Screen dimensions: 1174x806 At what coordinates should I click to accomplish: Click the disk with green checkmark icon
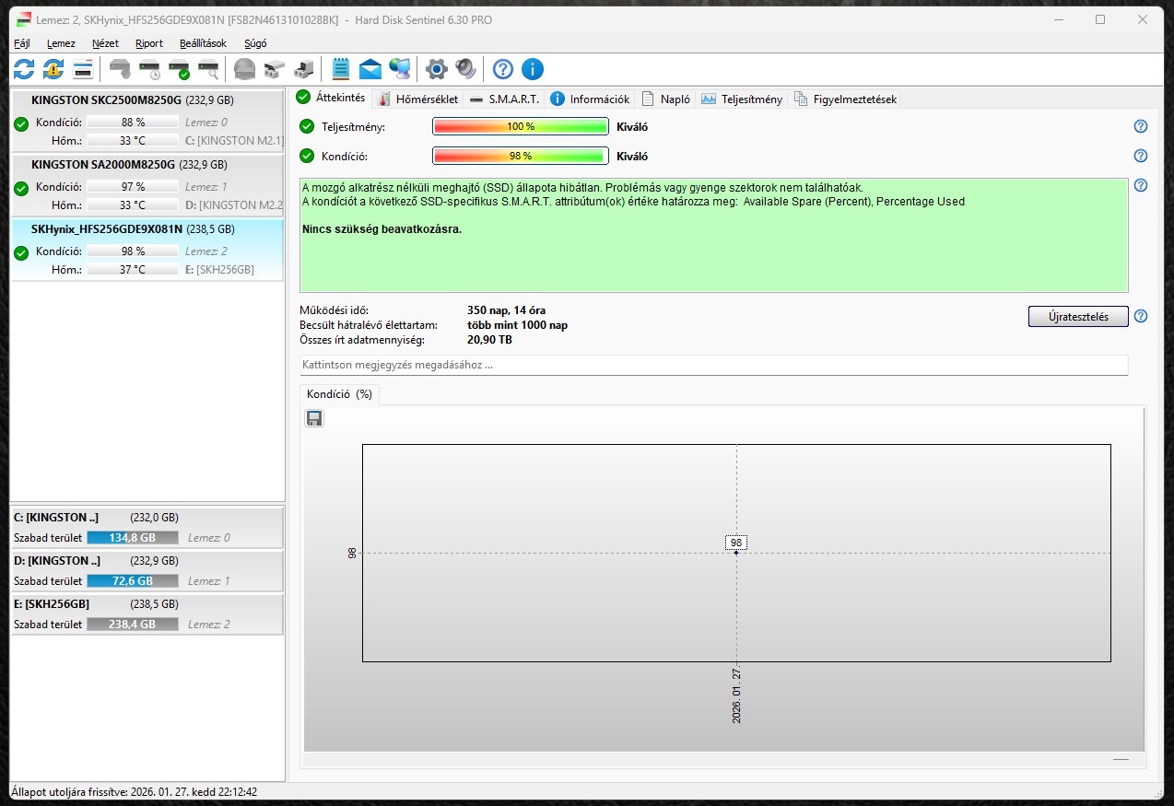pos(179,69)
